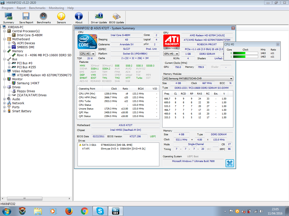Expand the Audio tree node
This screenshot has width=289, height=216.
coord(5,99)
